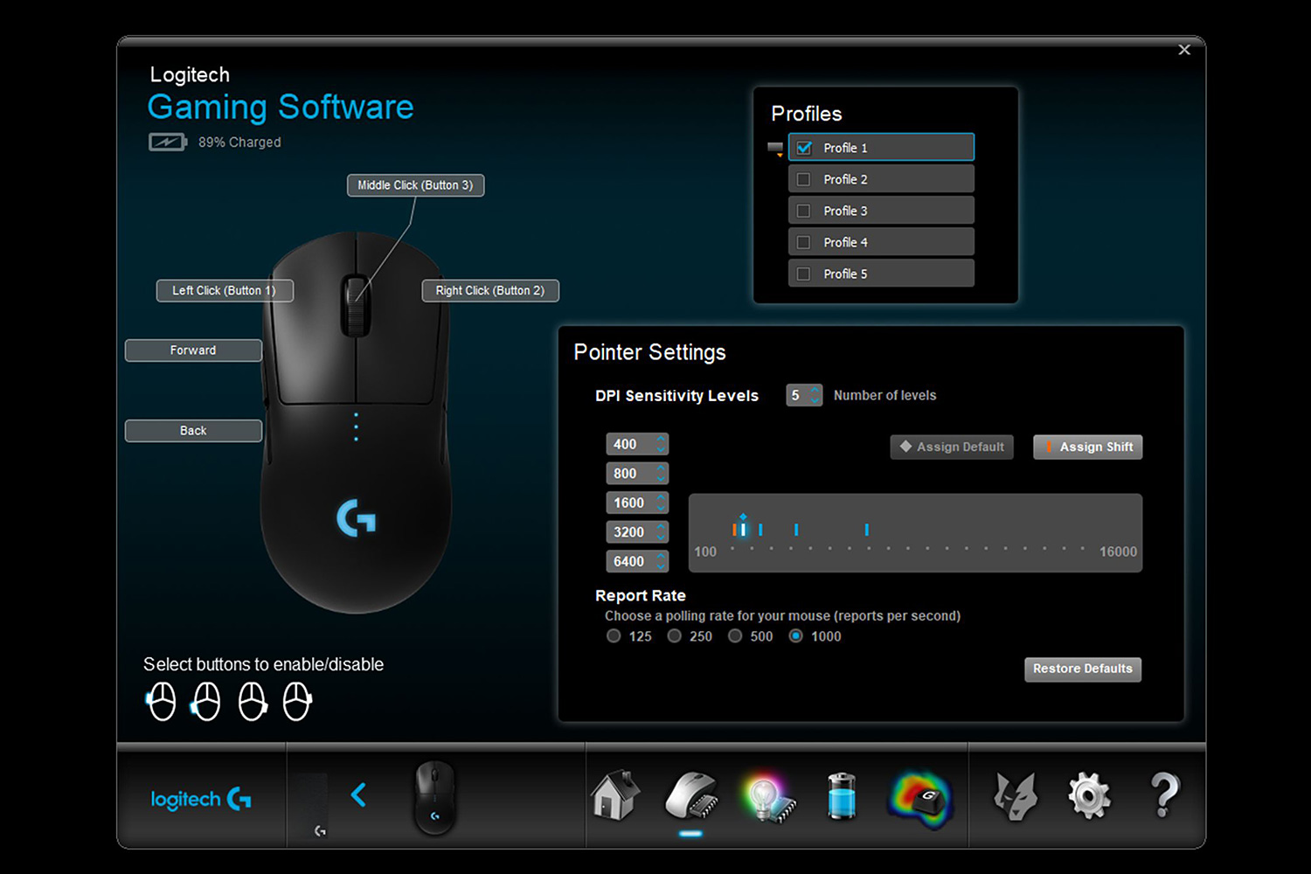Select the 500 report rate radio button

click(735, 636)
